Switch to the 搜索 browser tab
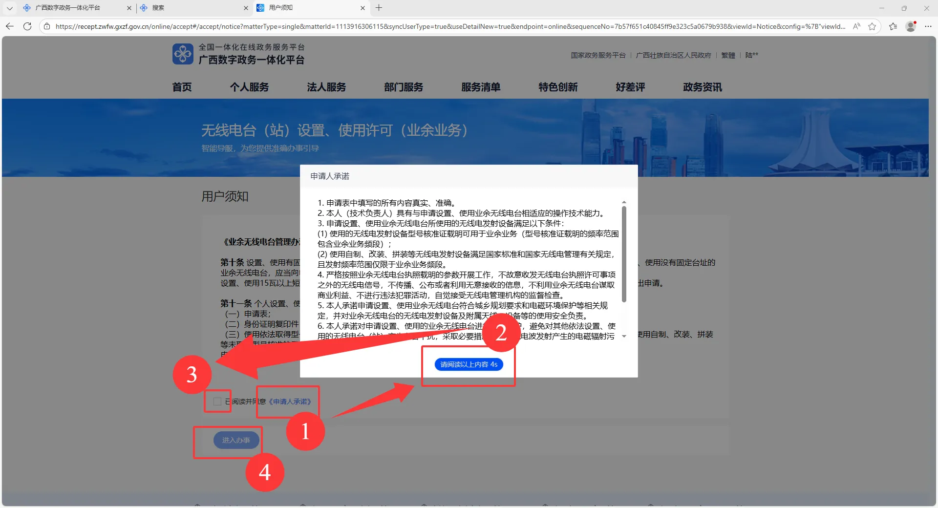This screenshot has width=938, height=508. (x=191, y=8)
